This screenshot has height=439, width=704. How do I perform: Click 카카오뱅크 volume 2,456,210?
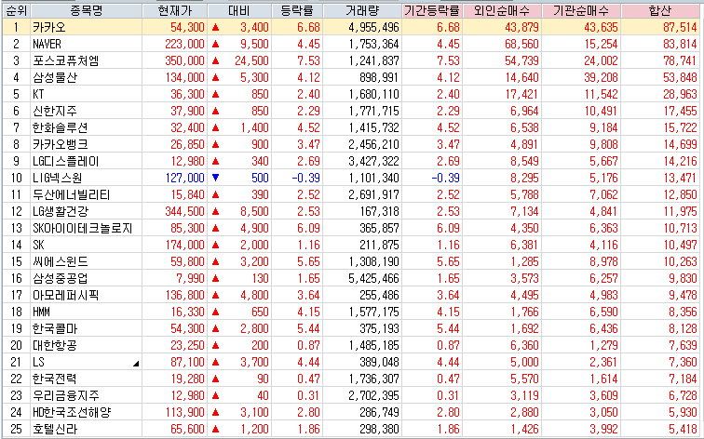373,144
